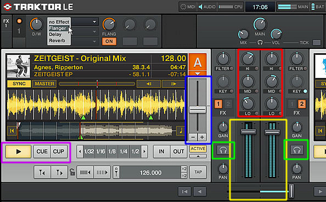Assign left channel to FX 1
326x202 pixels.
218,104
